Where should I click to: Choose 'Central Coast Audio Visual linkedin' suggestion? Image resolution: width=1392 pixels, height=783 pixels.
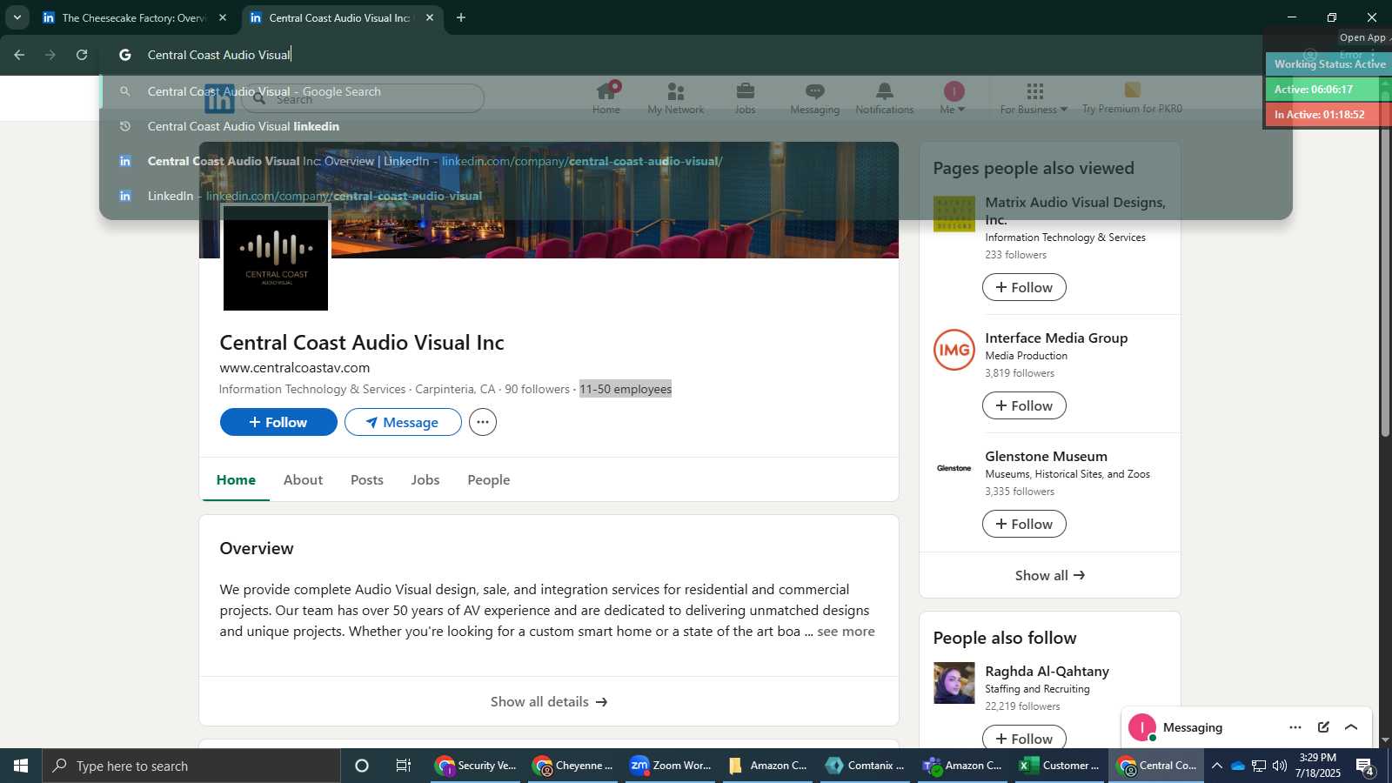coord(696,126)
